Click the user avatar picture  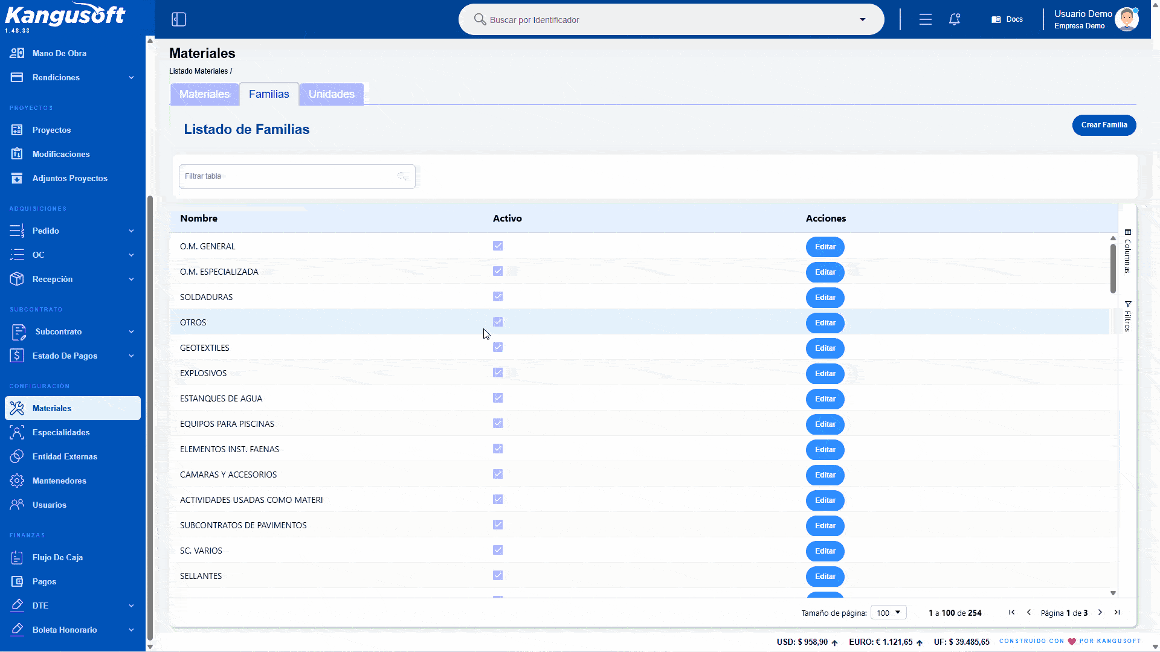[1126, 19]
